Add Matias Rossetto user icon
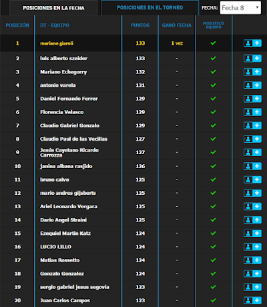 tap(252, 260)
